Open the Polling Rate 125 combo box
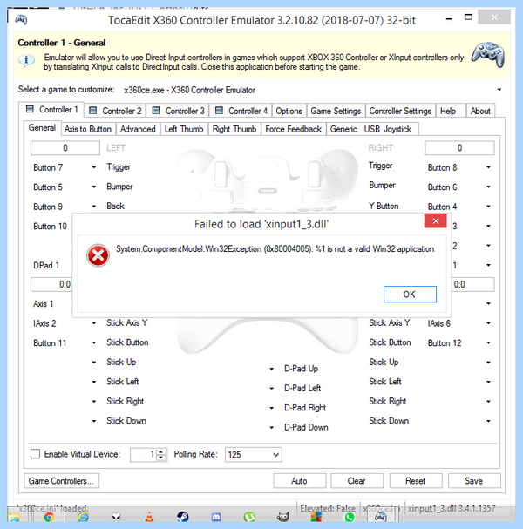This screenshot has height=529, width=523. pos(254,454)
